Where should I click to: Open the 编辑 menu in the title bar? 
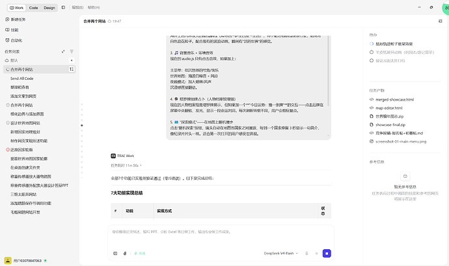pos(77,7)
